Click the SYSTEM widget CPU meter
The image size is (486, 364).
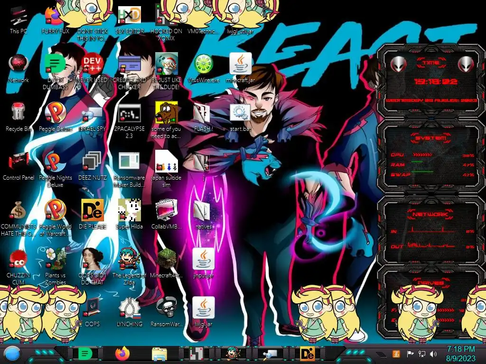[432, 155]
